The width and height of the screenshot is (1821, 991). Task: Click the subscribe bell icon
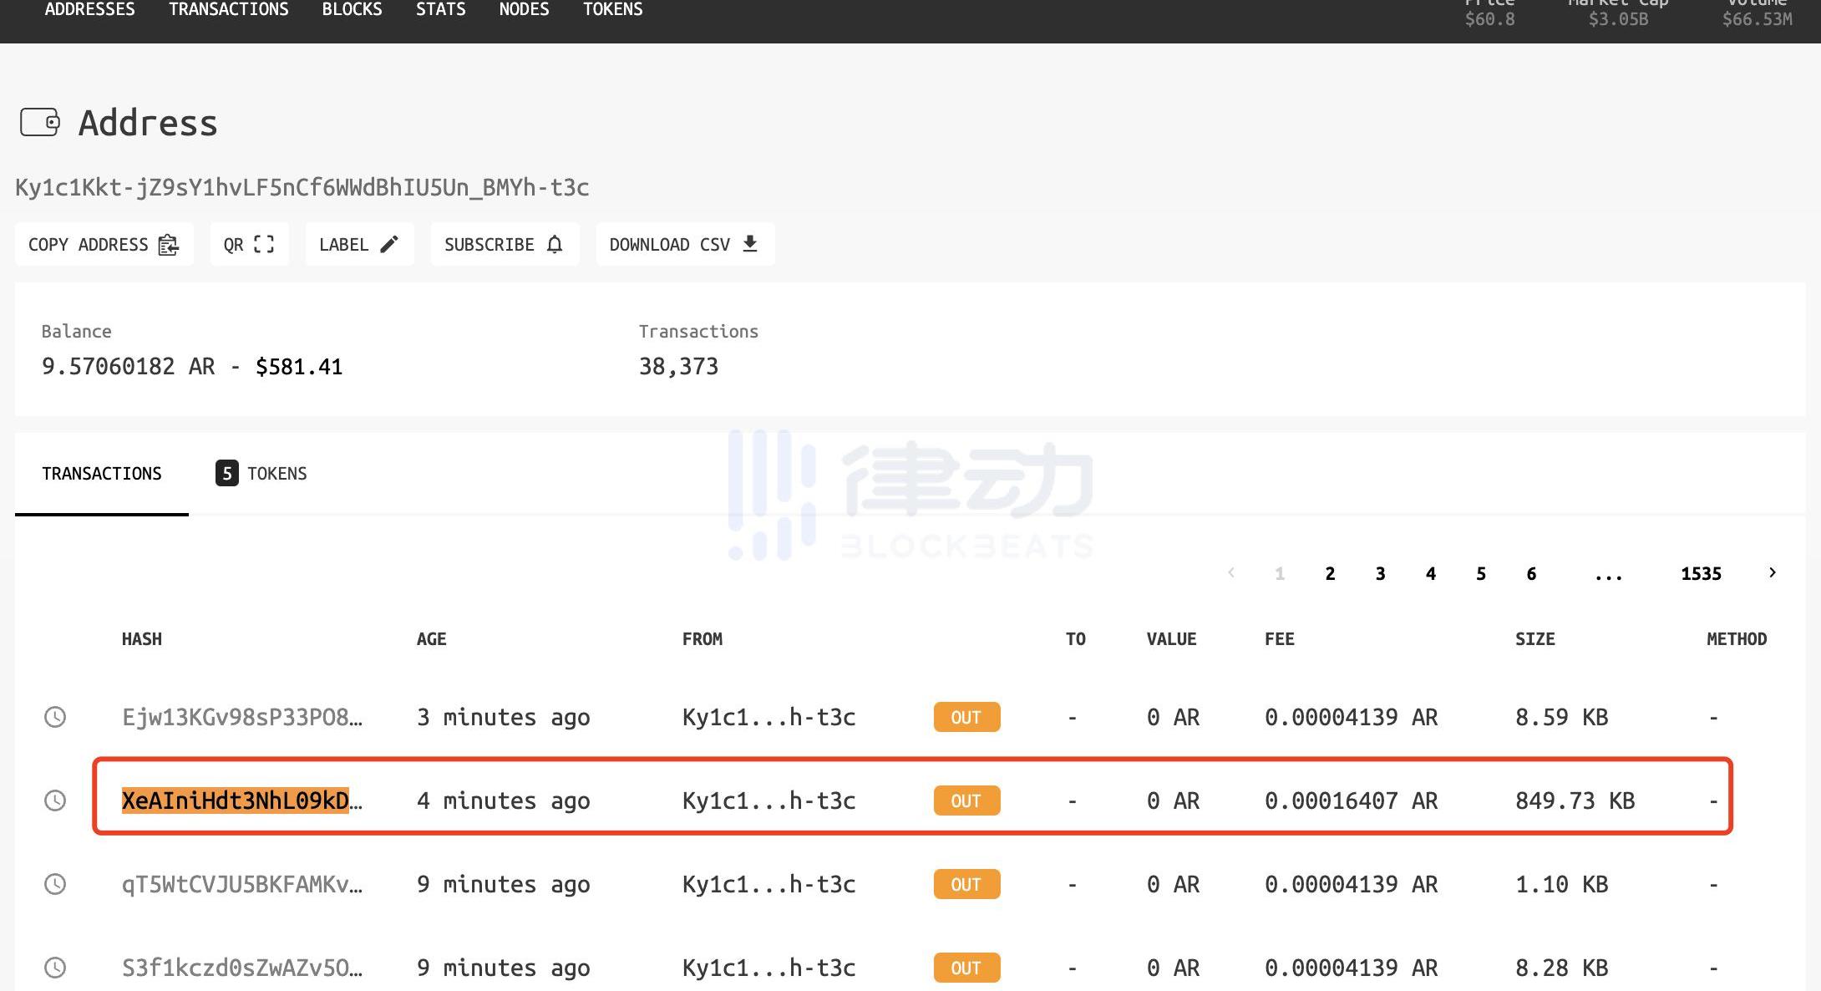coord(555,244)
